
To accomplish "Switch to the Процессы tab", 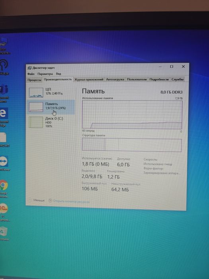I will 34,80.
